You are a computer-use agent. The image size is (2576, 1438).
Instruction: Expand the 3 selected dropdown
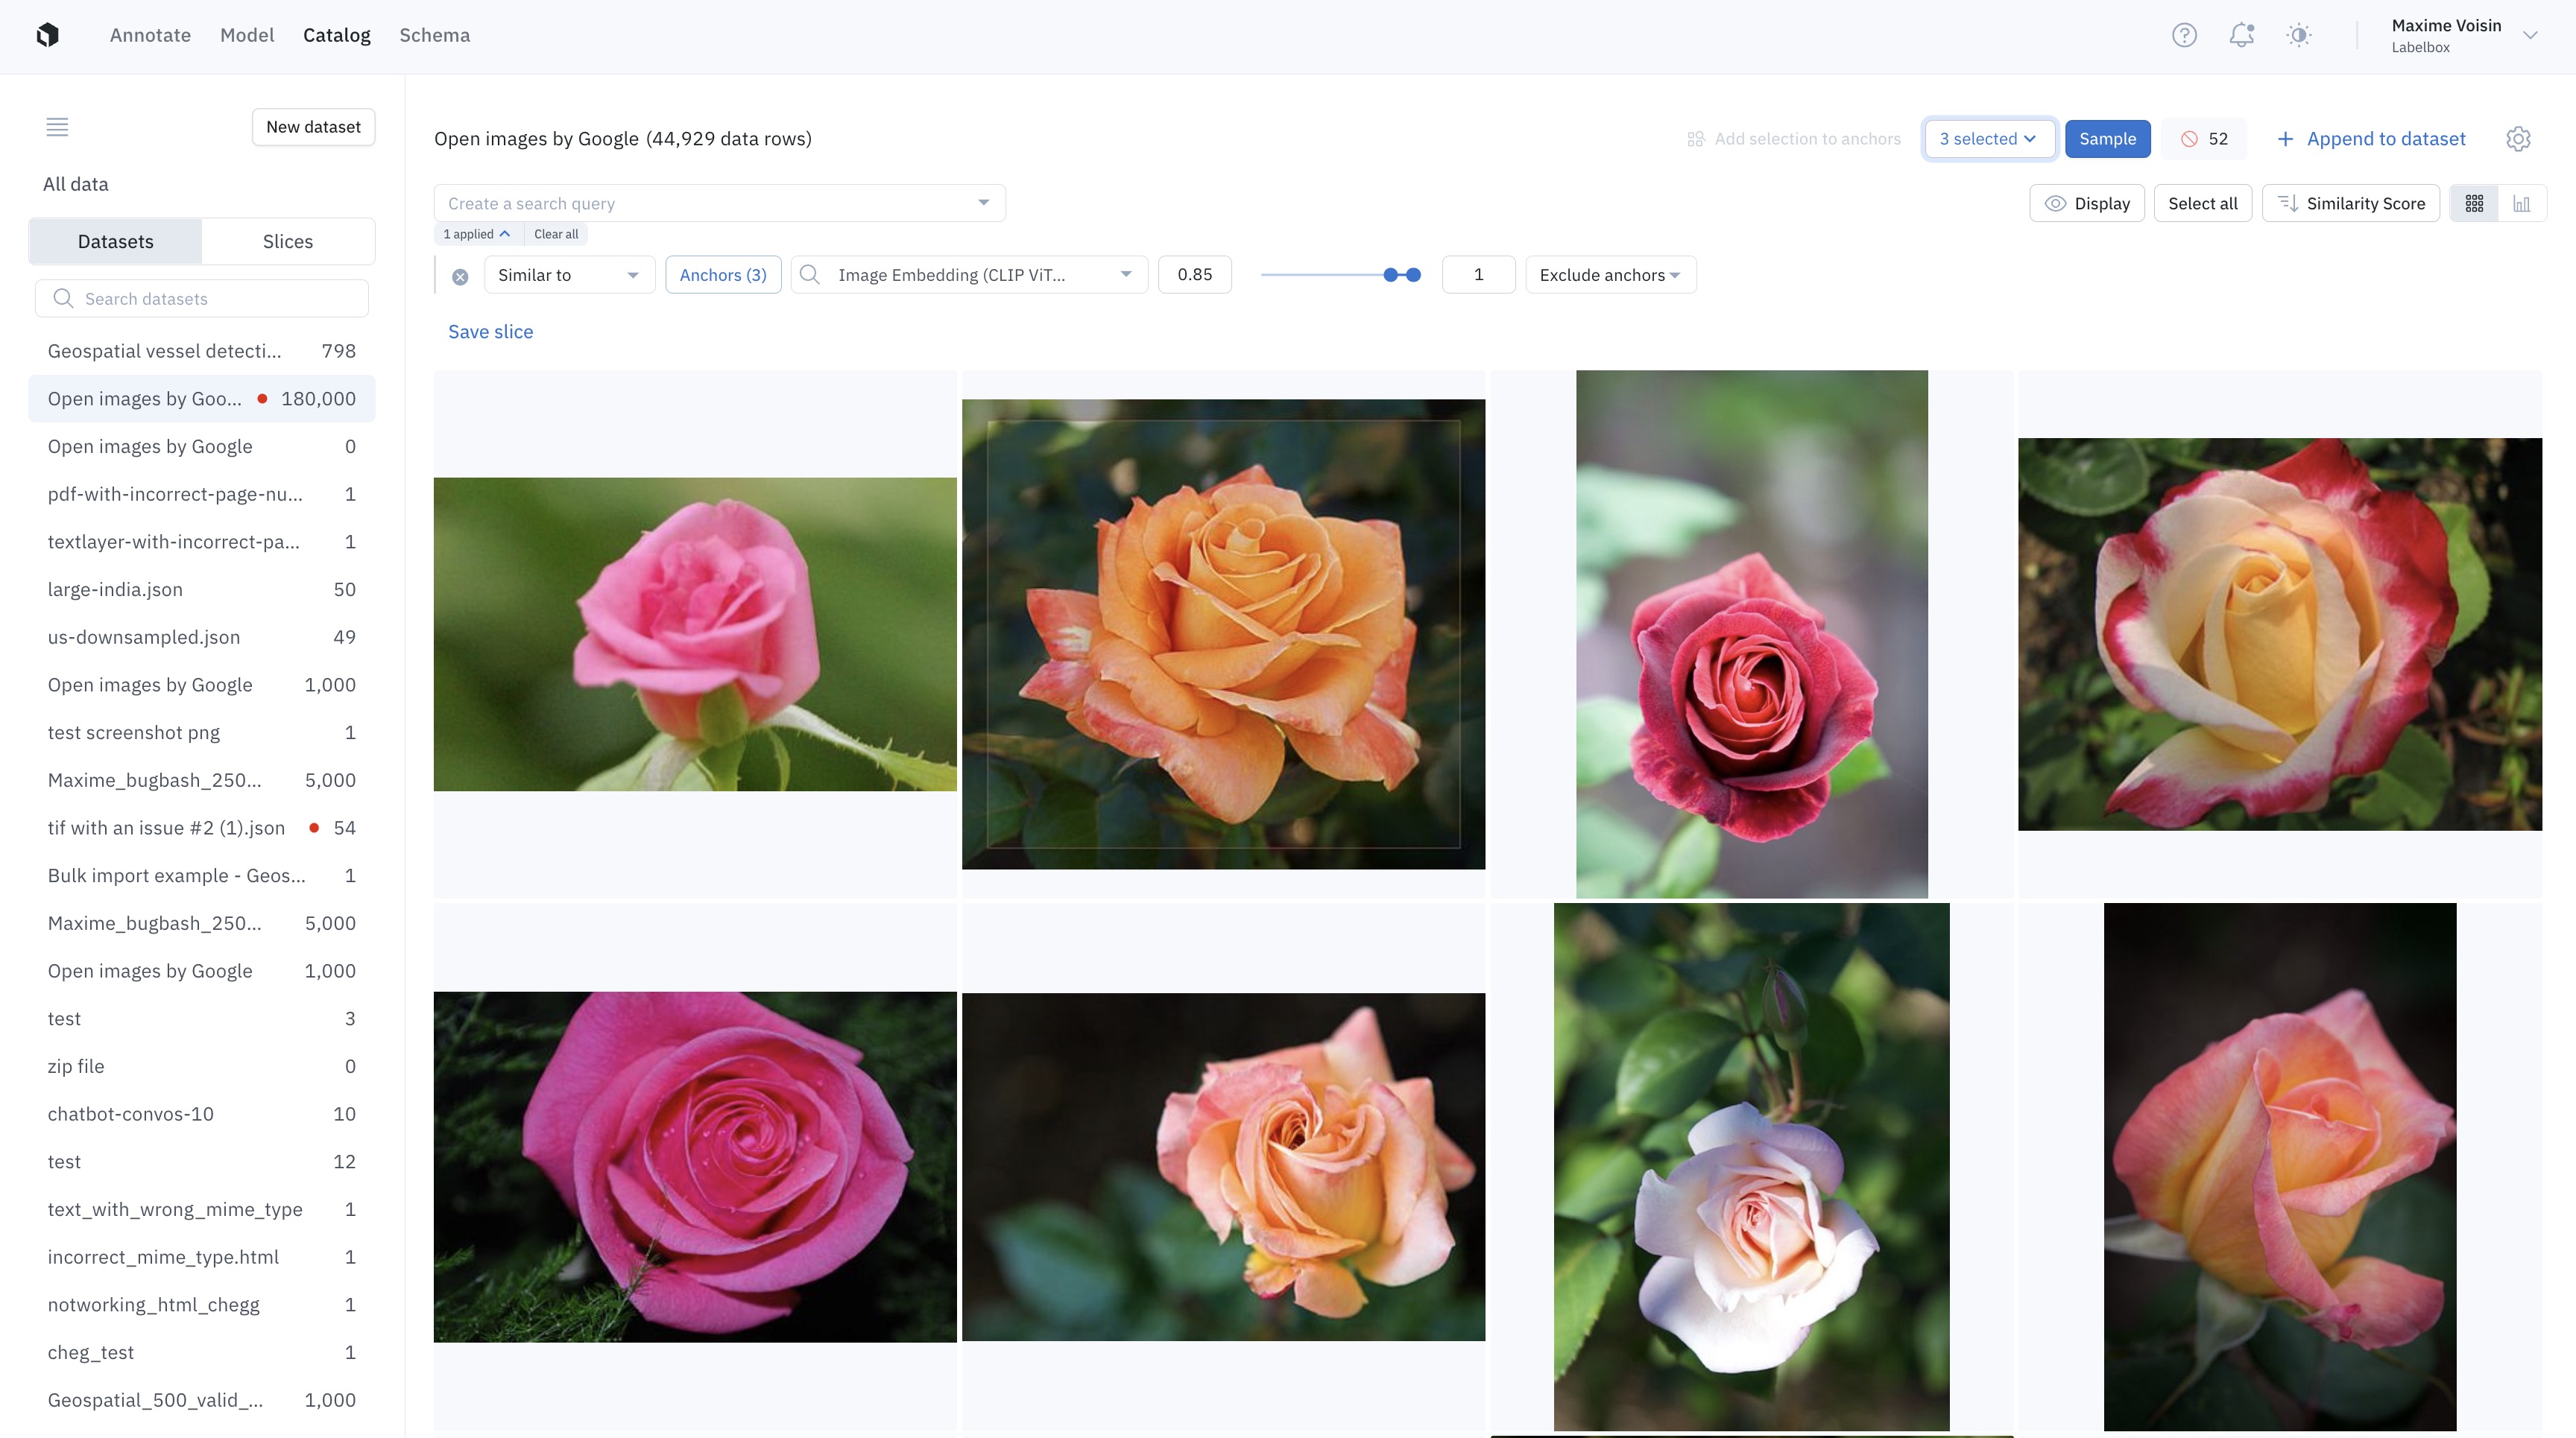point(1988,139)
